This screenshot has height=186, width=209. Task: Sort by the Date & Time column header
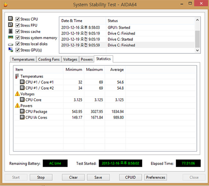tap(83, 21)
